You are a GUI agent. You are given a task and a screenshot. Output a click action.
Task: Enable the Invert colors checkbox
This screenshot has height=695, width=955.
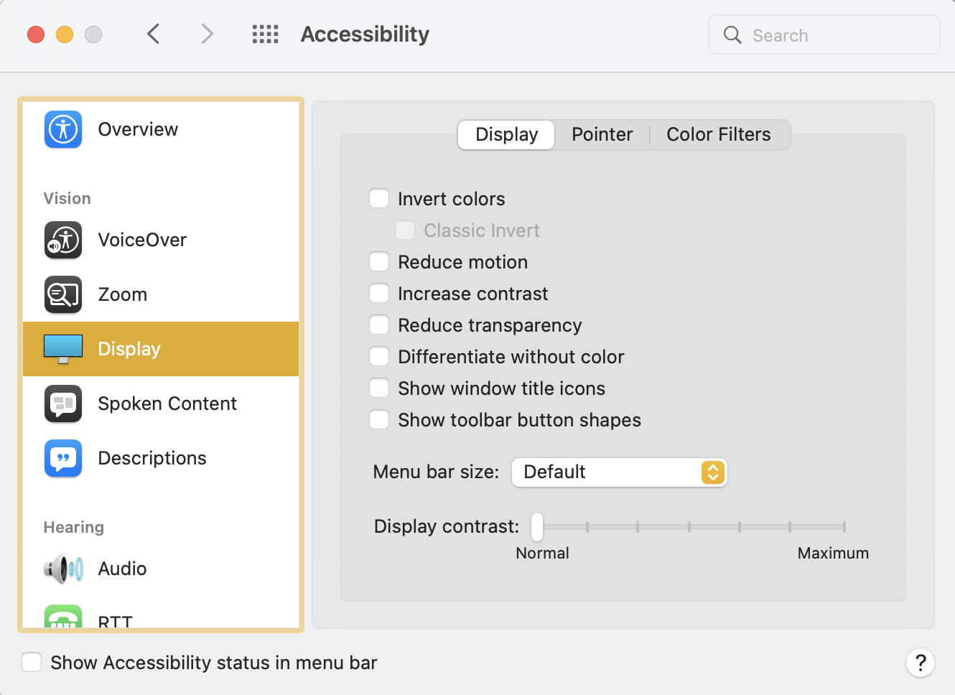tap(379, 199)
